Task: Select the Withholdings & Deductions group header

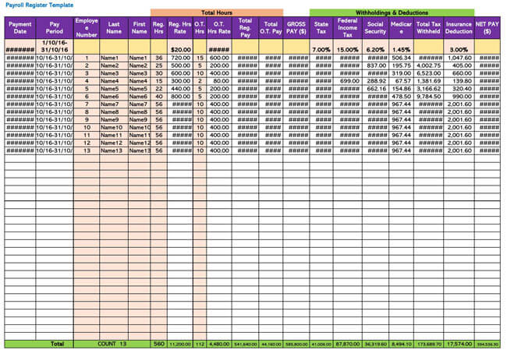Action: point(392,13)
